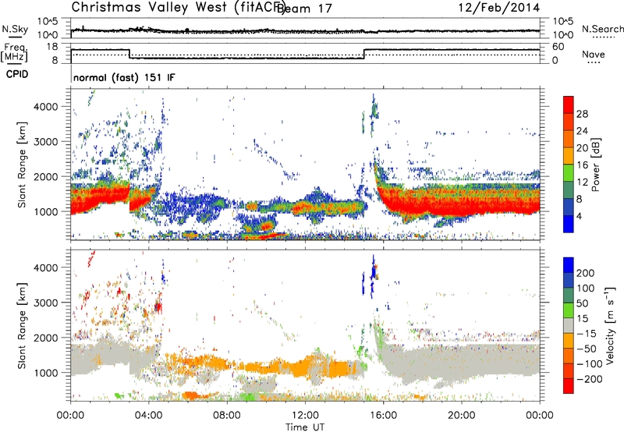
Task: Click the '18' frequency axis tick
Action: 51,47
